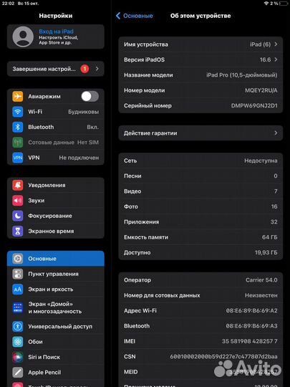Image resolution: width=290 pixels, height=387 pixels.
Task: Open the Фокусирование sidebar item
Action: point(56,216)
